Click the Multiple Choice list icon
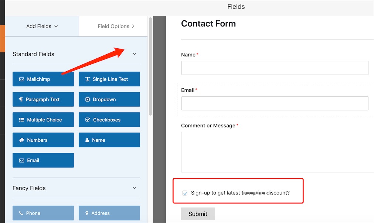Viewport: 374px width, 223px height. click(x=21, y=120)
